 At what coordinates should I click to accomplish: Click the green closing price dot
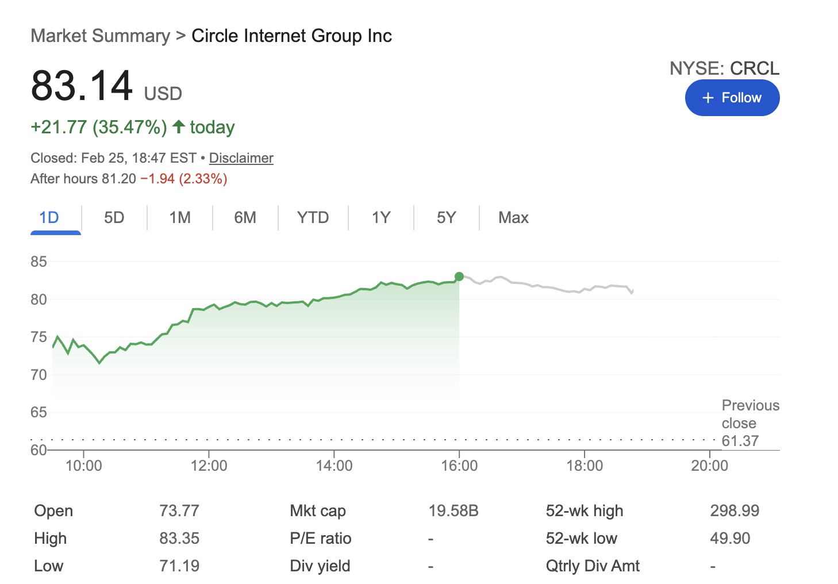click(459, 277)
